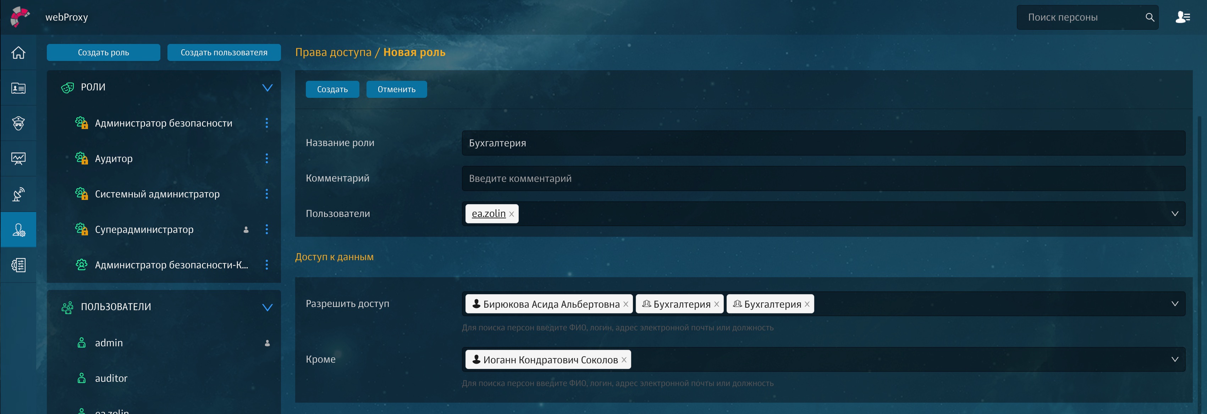The image size is (1207, 414).
Task: Select the access rights sidebar icon
Action: (18, 229)
